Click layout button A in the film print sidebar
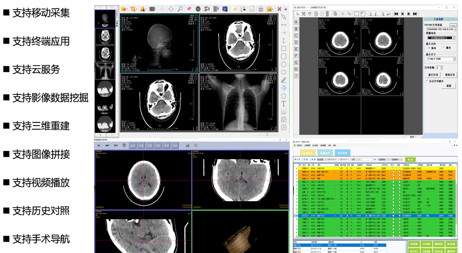Viewport: 462px width, 253px height. (296, 22)
